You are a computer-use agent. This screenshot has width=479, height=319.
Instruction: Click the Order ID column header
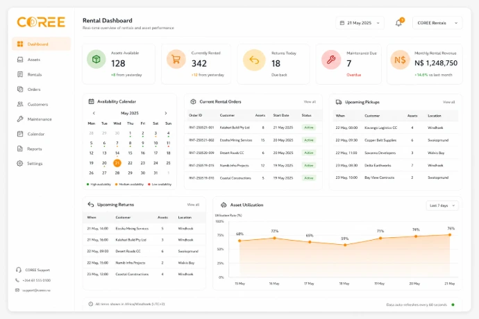click(x=195, y=115)
